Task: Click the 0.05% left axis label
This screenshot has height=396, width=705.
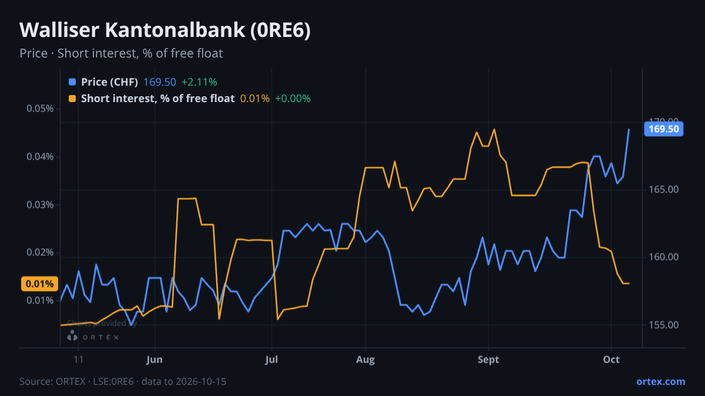Action: 40,109
